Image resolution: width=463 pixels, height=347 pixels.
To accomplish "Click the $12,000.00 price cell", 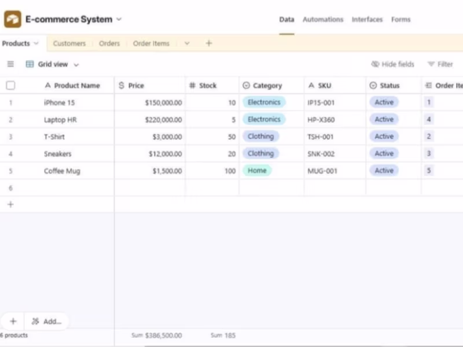I will (150, 154).
